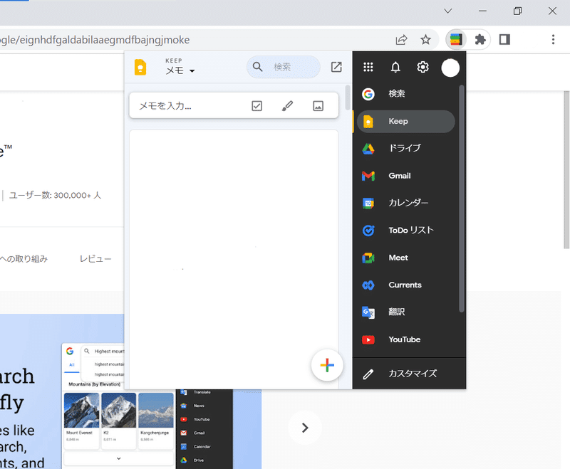Click the Calendar icon beside カレンダー
Screen dimensions: 570x469
pos(368,204)
